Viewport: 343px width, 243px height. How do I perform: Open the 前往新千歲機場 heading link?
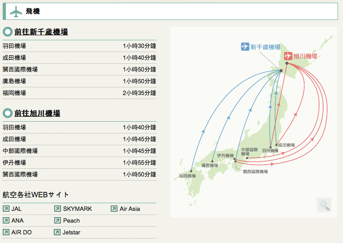[41, 32]
